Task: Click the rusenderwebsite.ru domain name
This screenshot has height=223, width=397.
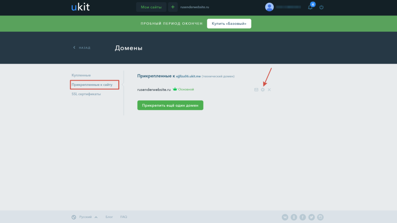Action: click(x=154, y=90)
